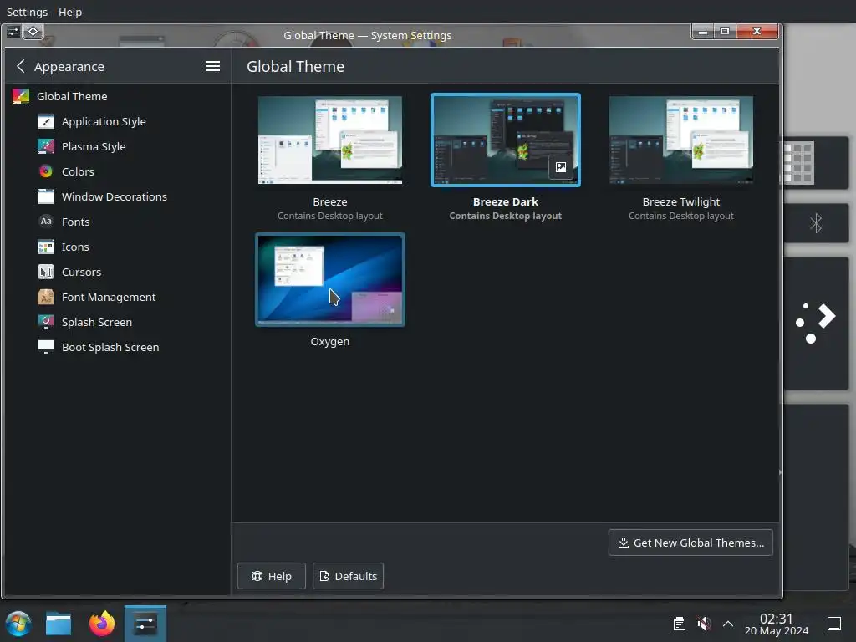The height and width of the screenshot is (642, 856).
Task: Click the Oxygen theme name label
Action: pyautogui.click(x=329, y=341)
